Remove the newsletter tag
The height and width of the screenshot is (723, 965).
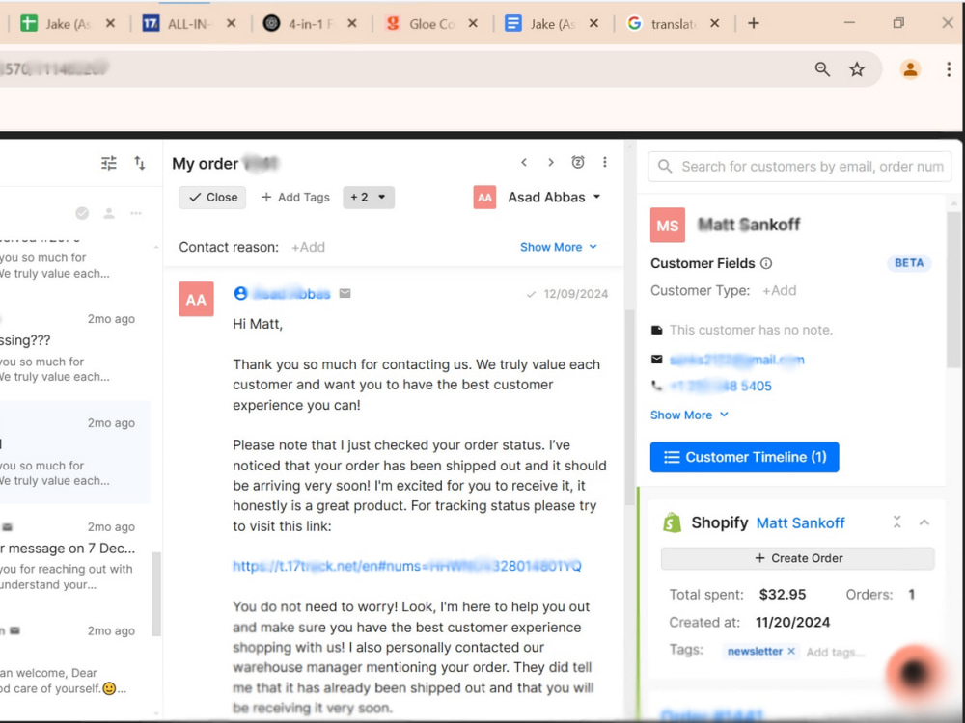point(791,651)
